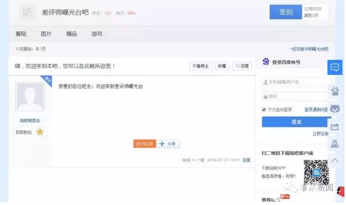Screen dimensions: 346x205
Task: Click the share arrow sidebar icon
Action: (x=335, y=127)
